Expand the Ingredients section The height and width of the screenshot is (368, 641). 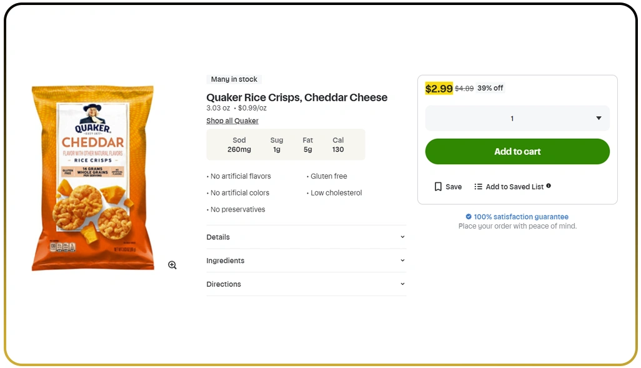306,261
